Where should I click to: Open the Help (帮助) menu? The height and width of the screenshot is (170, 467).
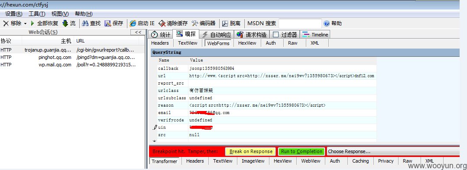click(x=84, y=14)
